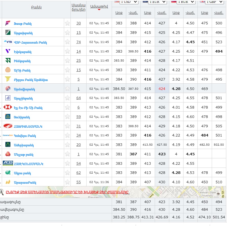
Task: Click the Fast Bank logo icon
Action: pyautogui.click(x=8, y=23)
